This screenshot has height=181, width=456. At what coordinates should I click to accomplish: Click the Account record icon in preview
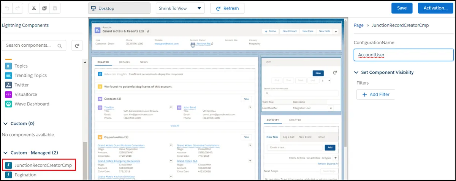click(x=97, y=30)
